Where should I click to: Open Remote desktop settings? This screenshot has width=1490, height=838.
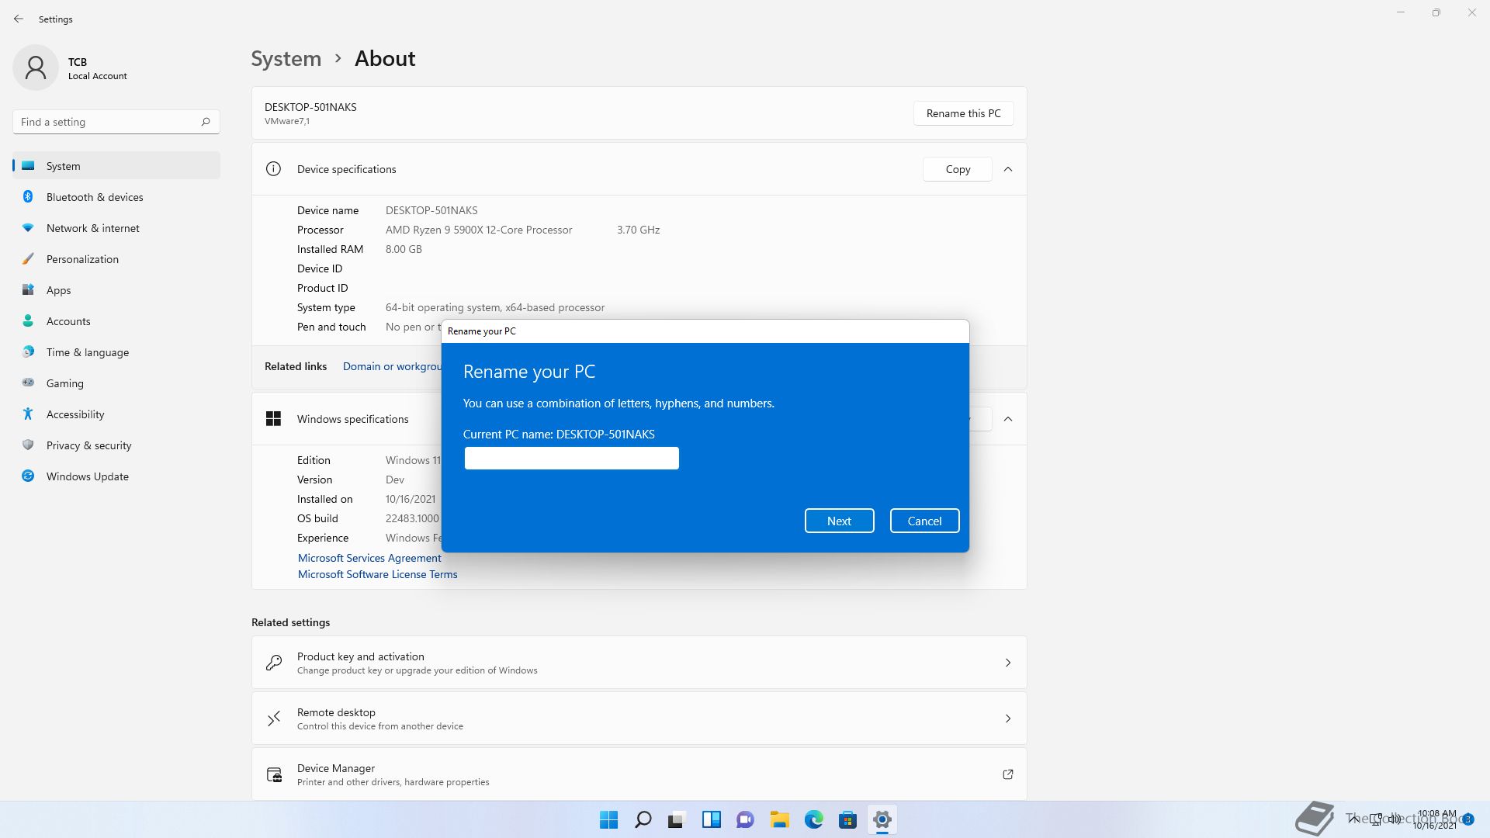(x=639, y=719)
